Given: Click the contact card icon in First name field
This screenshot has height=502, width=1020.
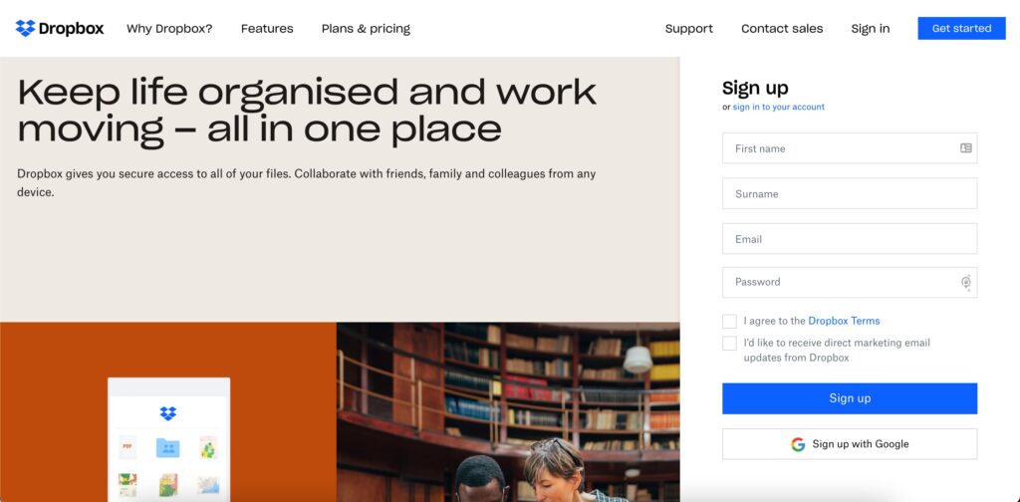Looking at the screenshot, I should 966,148.
